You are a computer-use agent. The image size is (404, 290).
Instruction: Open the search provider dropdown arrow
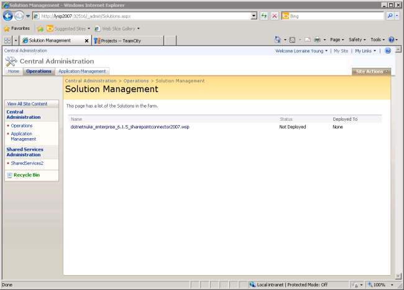(397, 16)
